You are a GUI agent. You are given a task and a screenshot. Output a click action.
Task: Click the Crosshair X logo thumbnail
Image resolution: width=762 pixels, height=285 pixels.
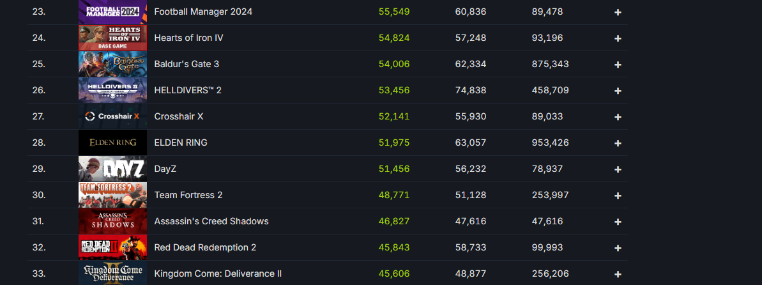[113, 117]
